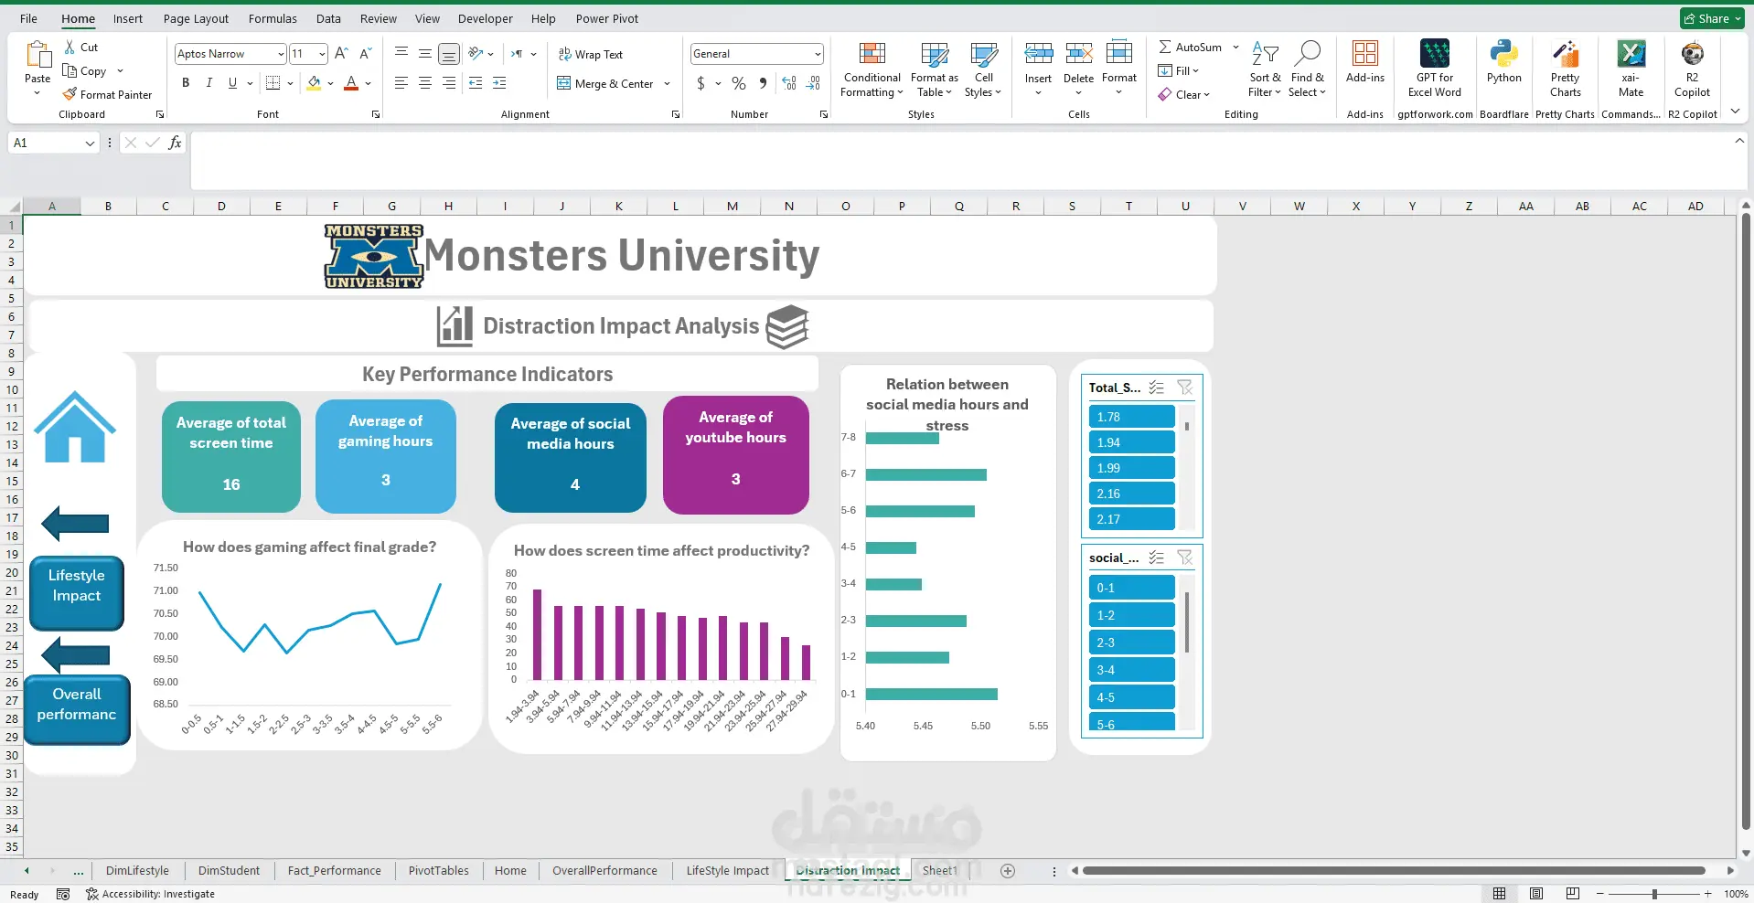Apply percent style format

pos(739,83)
